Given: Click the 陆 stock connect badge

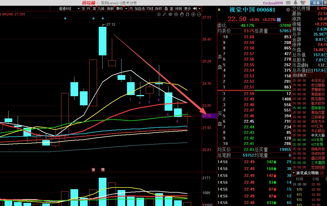Looking at the screenshot, I should (x=279, y=20).
